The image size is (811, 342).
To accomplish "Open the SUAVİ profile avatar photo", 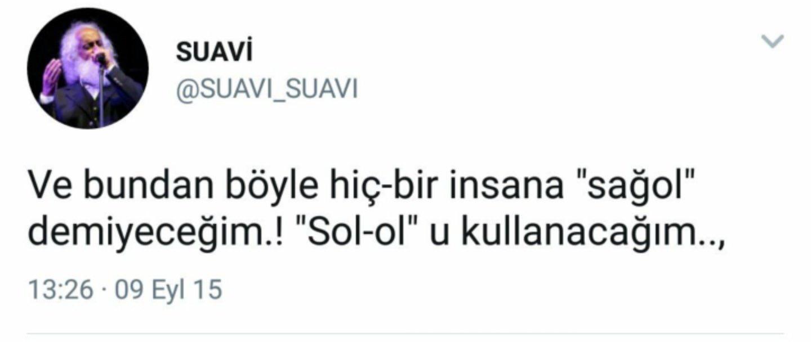I will [87, 69].
